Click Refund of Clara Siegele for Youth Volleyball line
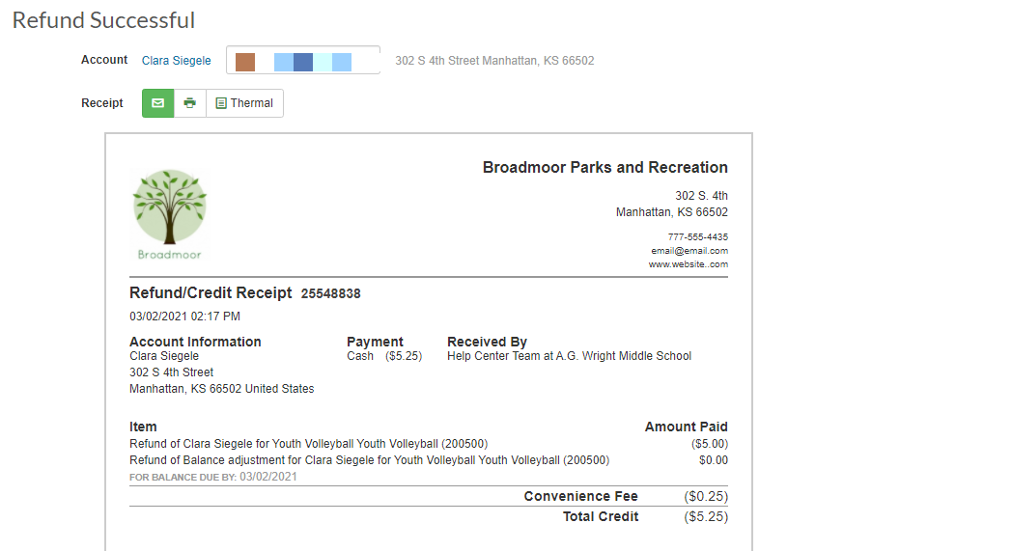Image resolution: width=1012 pixels, height=551 pixels. click(x=308, y=444)
